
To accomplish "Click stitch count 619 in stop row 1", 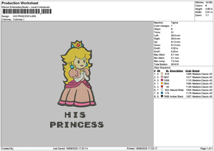I will [167, 74].
